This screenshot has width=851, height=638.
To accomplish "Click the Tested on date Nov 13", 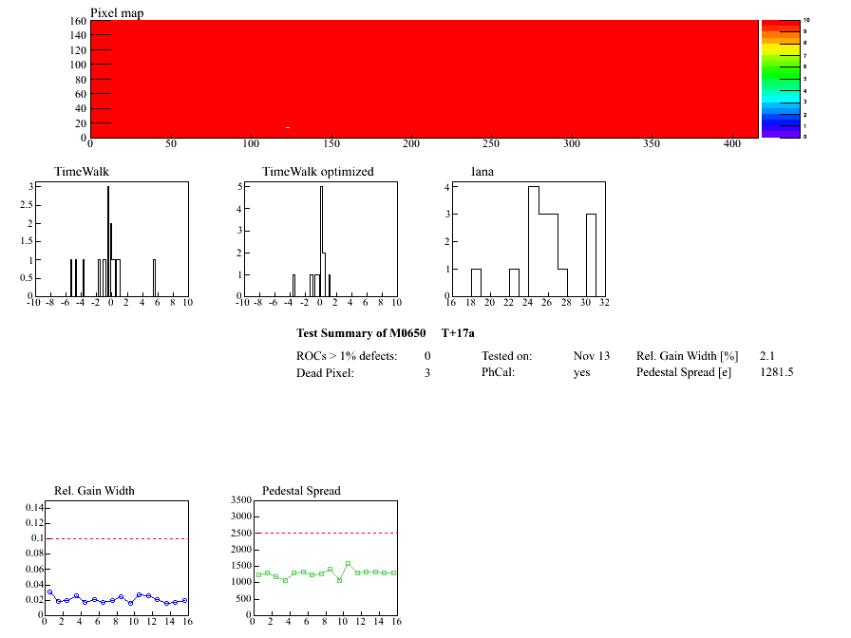I will tap(592, 356).
